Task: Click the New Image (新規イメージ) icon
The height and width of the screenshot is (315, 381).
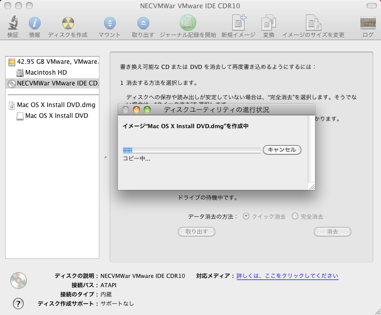Action: pyautogui.click(x=239, y=23)
